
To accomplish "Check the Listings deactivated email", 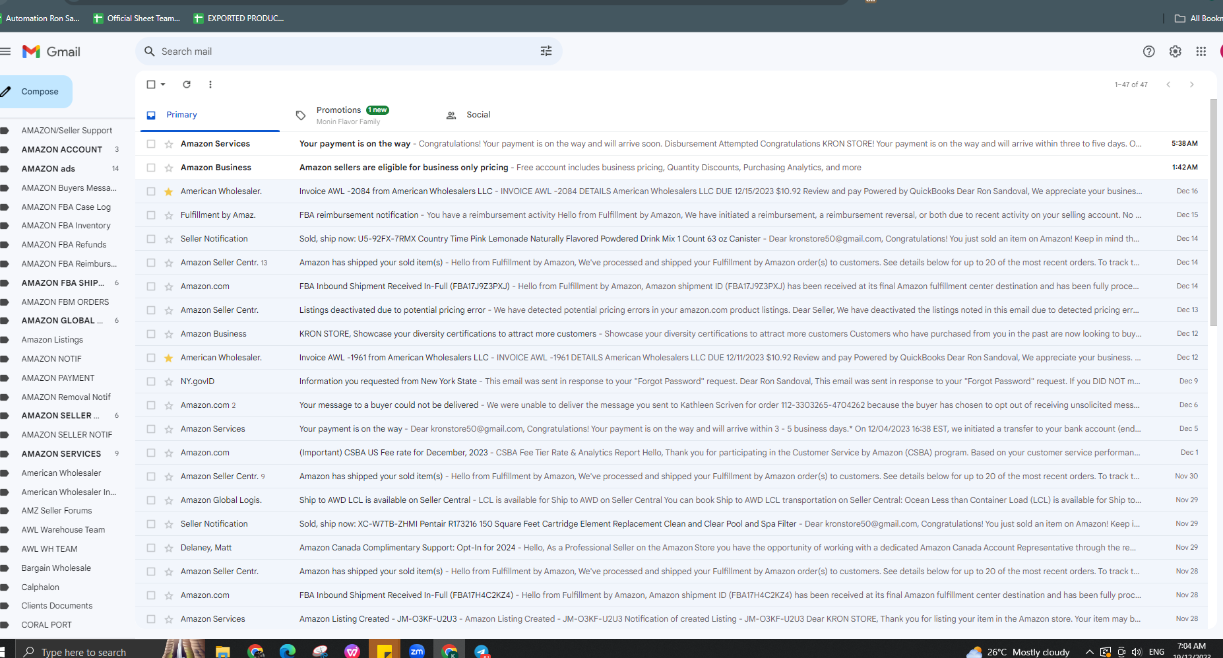I will (x=151, y=310).
